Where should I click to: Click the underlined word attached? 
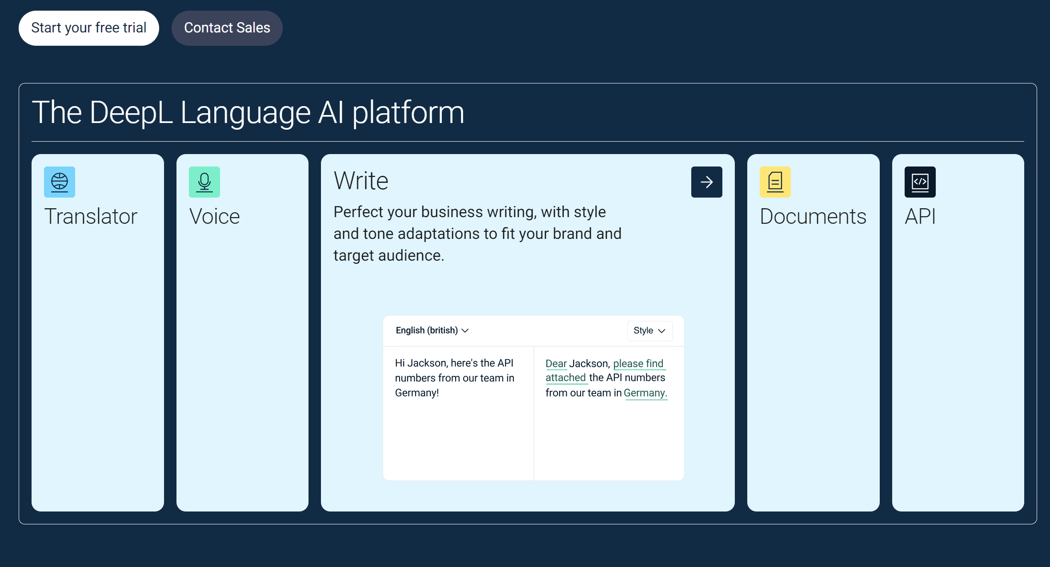click(x=565, y=378)
